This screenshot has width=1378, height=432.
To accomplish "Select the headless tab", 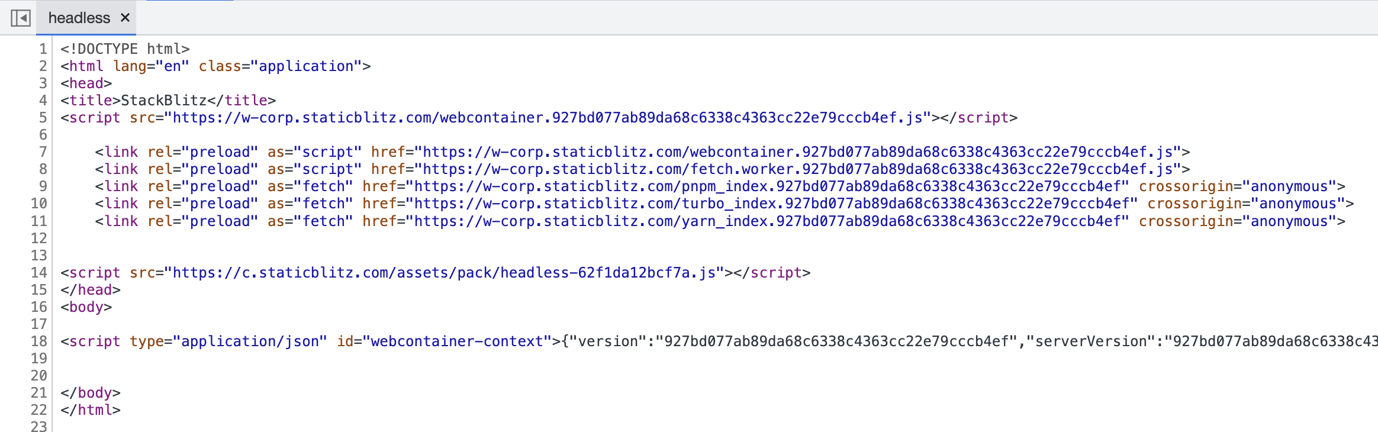I will [80, 18].
